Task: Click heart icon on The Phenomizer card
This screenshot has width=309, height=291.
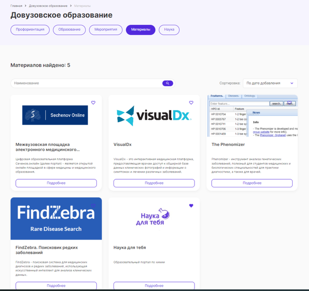Action: click(x=289, y=102)
